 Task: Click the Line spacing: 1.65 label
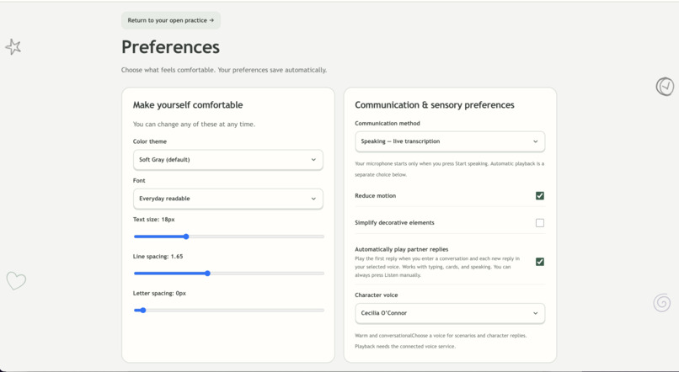(158, 257)
